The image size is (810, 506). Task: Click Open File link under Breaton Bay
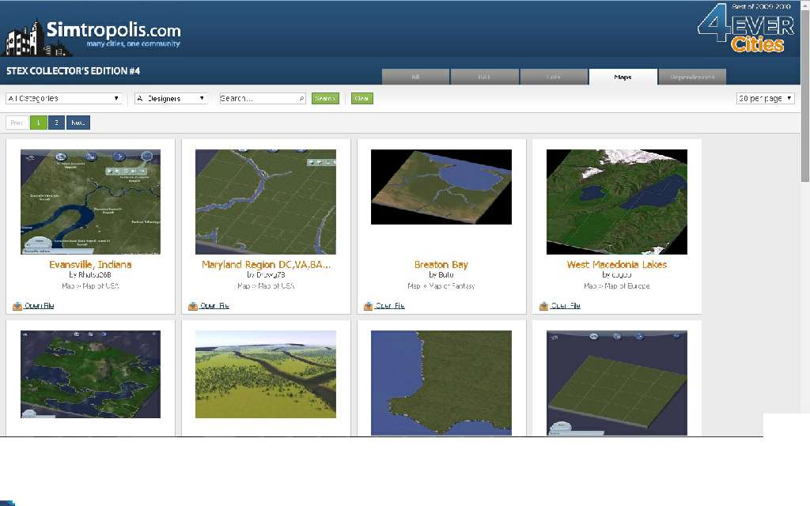tap(390, 306)
